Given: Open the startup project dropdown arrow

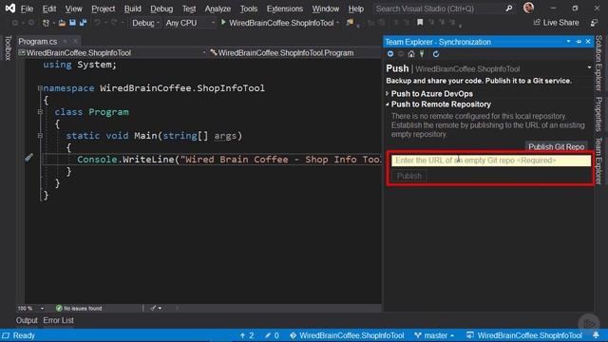Looking at the screenshot, I should click(338, 23).
